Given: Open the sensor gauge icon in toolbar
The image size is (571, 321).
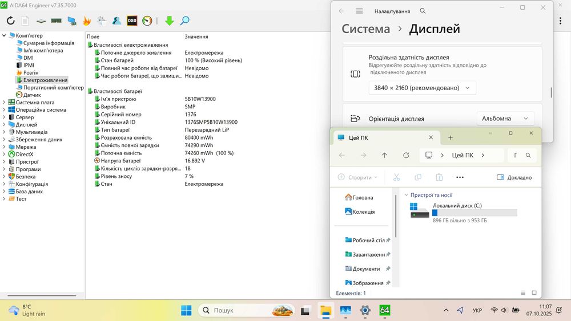Looking at the screenshot, I should click(x=147, y=21).
